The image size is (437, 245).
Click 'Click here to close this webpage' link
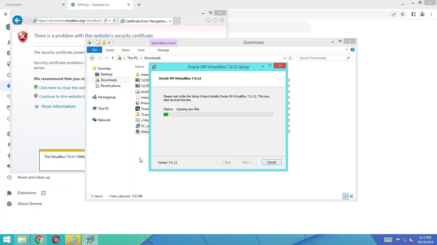(x=62, y=88)
